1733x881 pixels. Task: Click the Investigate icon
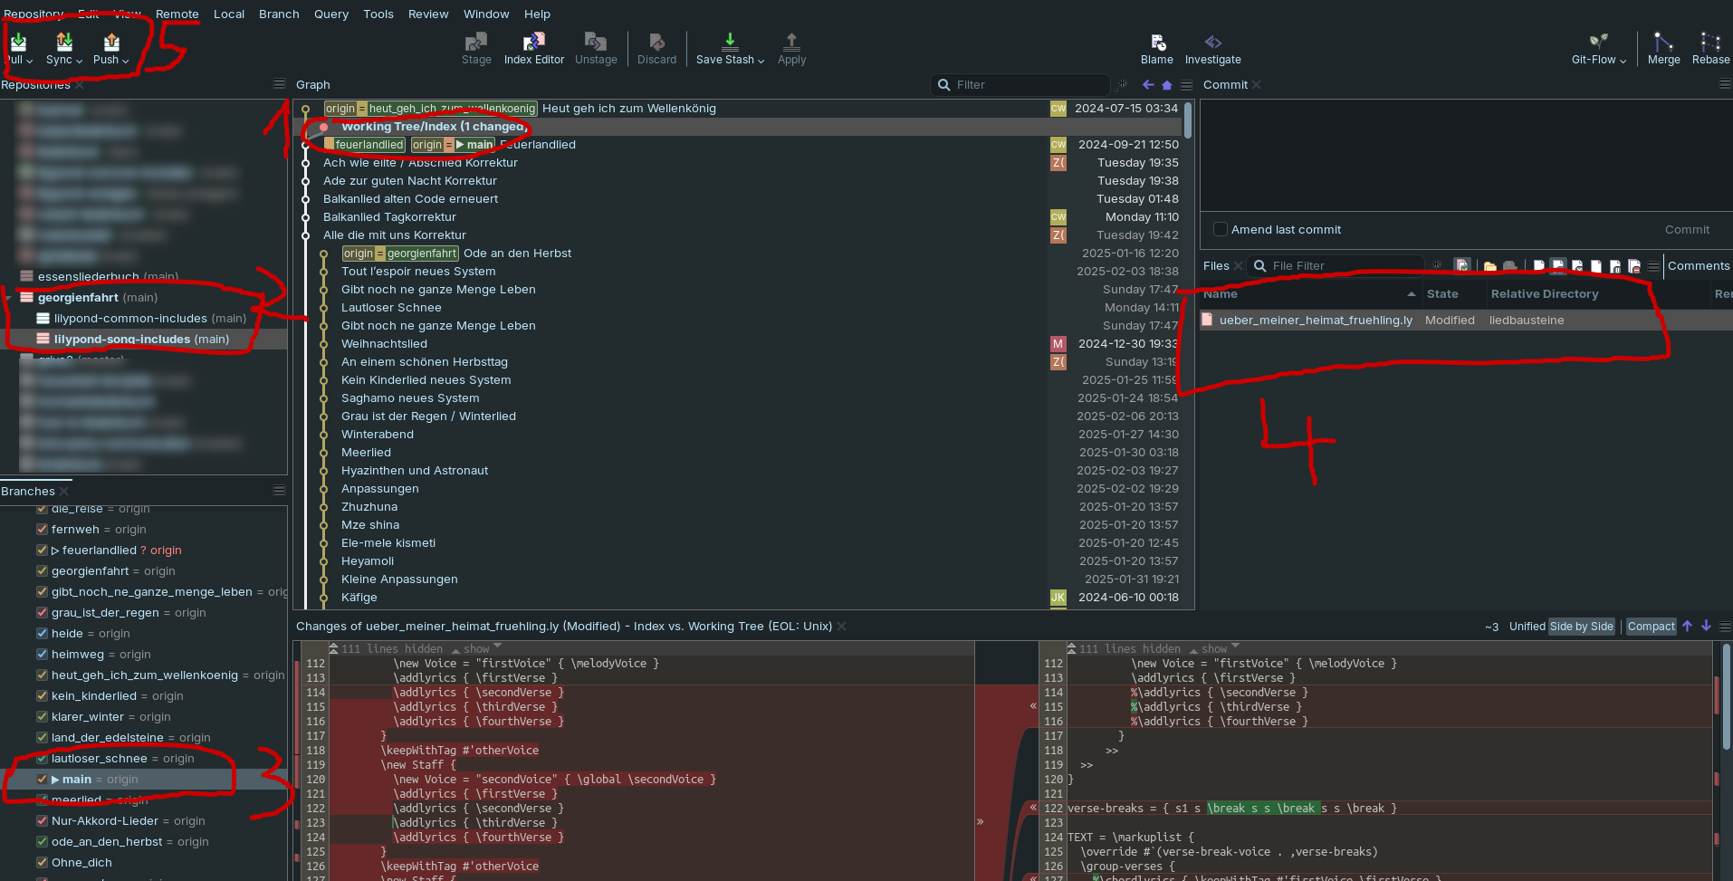pyautogui.click(x=1212, y=43)
